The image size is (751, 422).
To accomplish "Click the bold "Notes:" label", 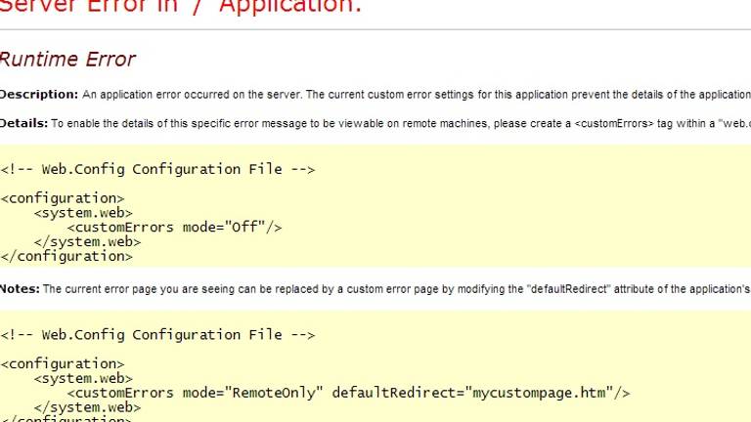I will coord(21,289).
